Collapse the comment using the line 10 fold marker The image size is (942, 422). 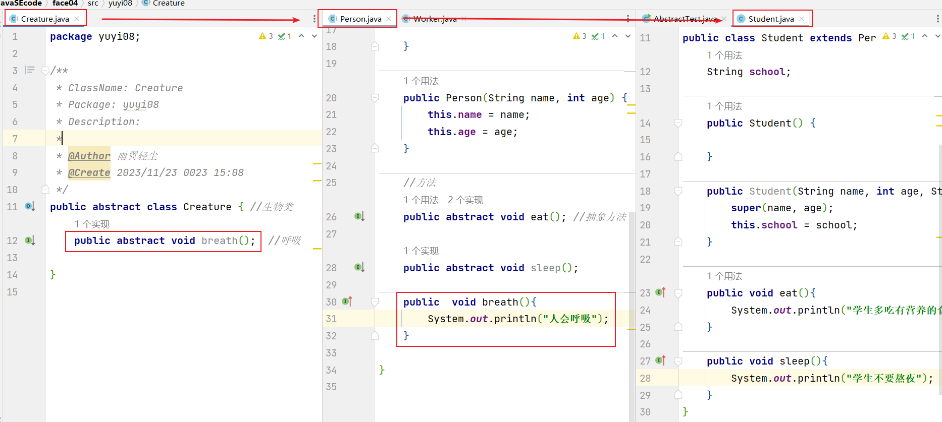45,190
